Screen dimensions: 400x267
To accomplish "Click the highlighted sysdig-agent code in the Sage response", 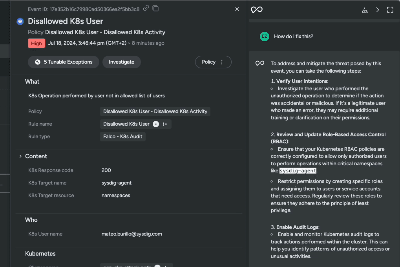I will (x=298, y=171).
